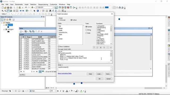The width and height of the screenshot is (170, 95).
Task: Select VB Script parser option
Action: [59, 20]
